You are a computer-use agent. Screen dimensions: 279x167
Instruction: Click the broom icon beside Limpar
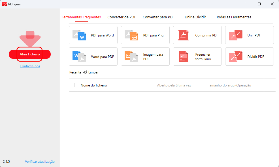click(85, 72)
